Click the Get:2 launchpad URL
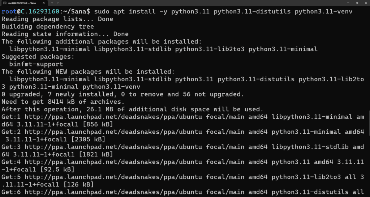The width and height of the screenshot is (370, 197). pyautogui.click(x=113, y=132)
